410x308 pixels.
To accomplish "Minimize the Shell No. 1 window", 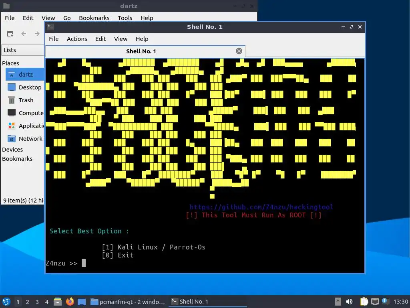I will point(343,27).
